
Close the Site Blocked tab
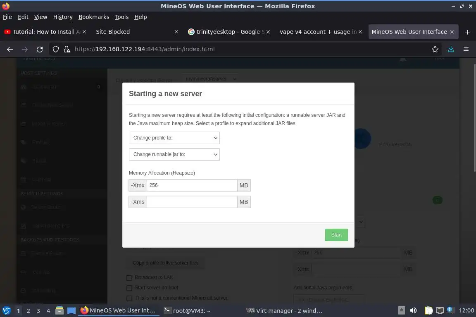click(x=176, y=32)
